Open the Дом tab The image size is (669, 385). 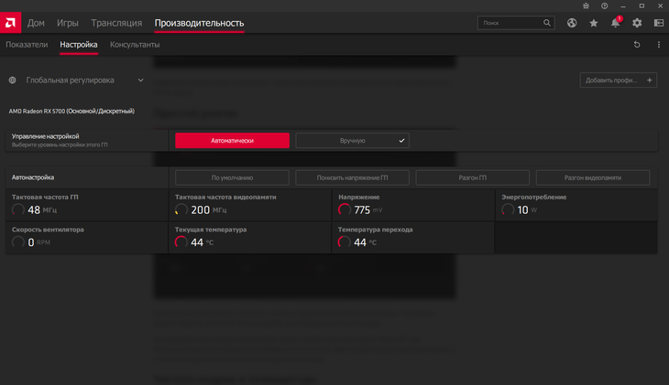(36, 23)
